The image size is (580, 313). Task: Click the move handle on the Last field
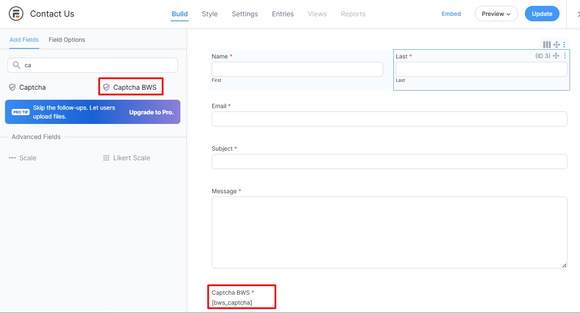556,55
